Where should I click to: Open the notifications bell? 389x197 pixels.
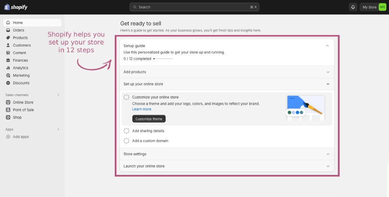pyautogui.click(x=353, y=7)
